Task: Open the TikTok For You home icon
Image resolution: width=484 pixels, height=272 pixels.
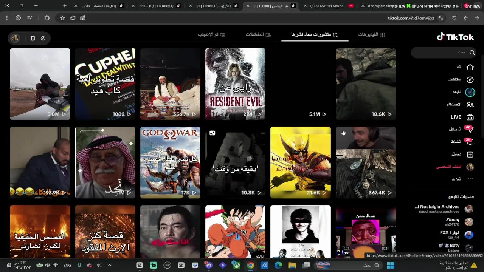Action: tap(470, 67)
